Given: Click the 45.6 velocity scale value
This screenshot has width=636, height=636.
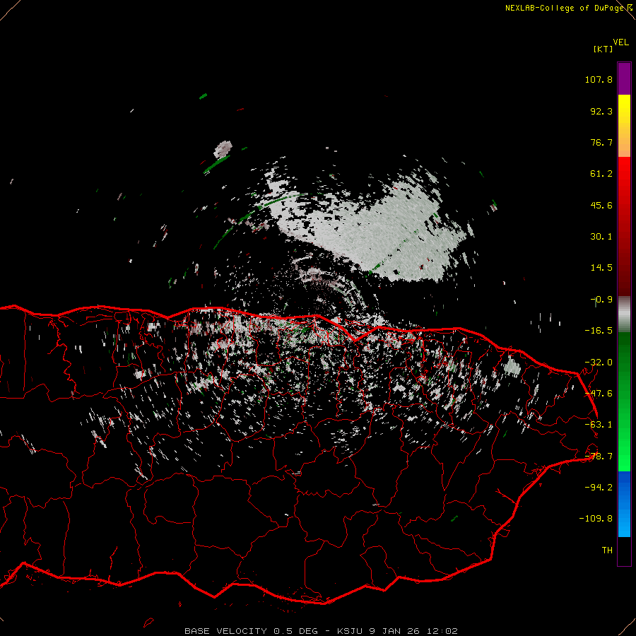Looking at the screenshot, I should click(601, 205).
